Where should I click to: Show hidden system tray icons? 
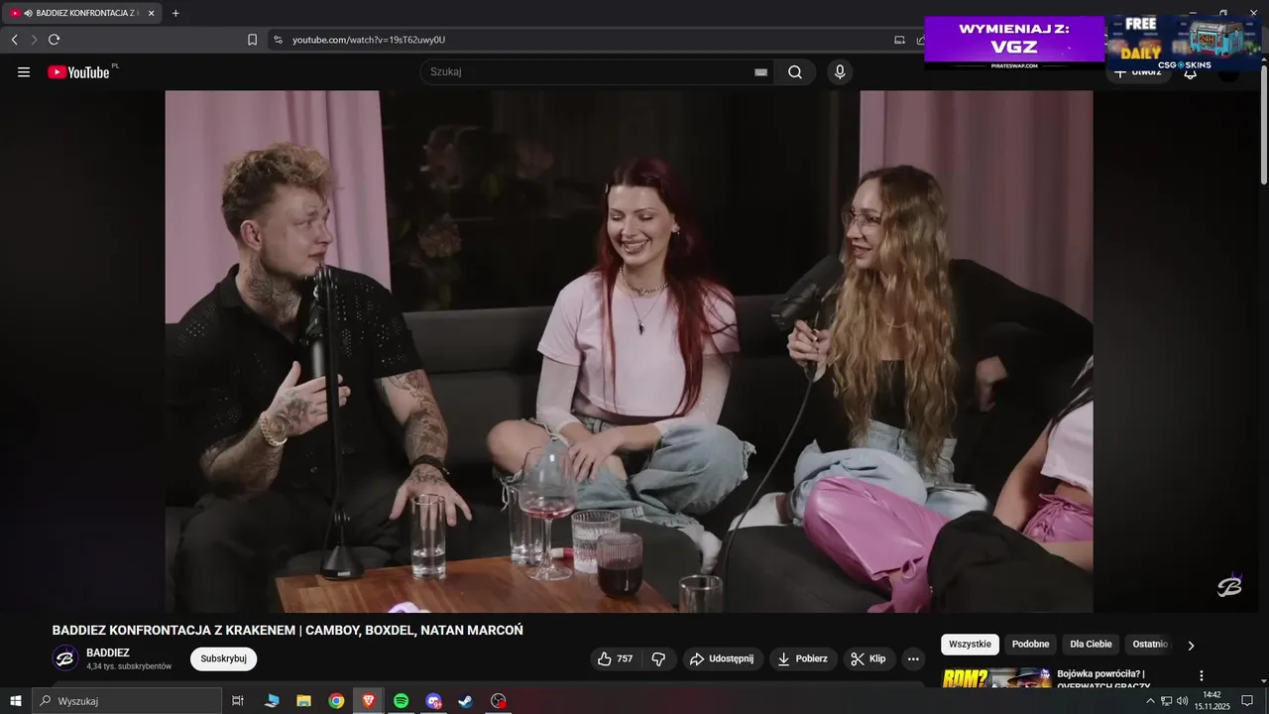[x=1150, y=701]
